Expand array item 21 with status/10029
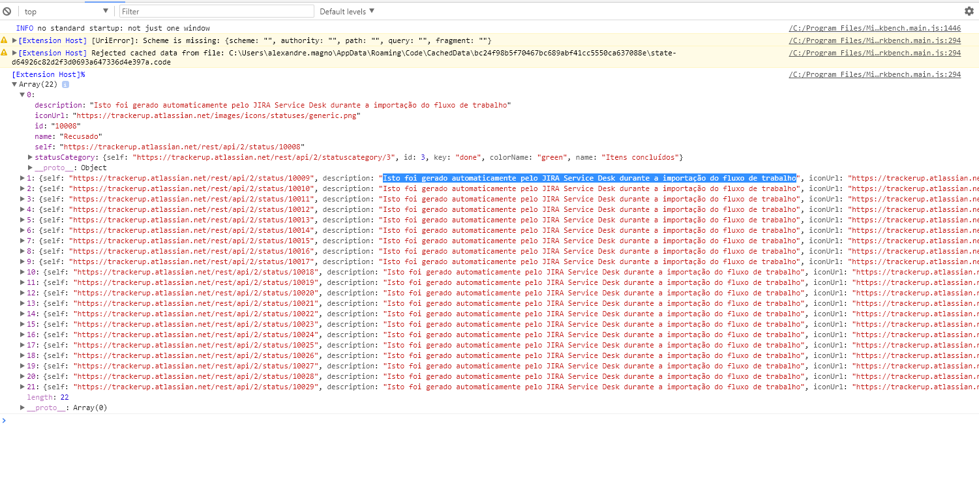 click(23, 387)
